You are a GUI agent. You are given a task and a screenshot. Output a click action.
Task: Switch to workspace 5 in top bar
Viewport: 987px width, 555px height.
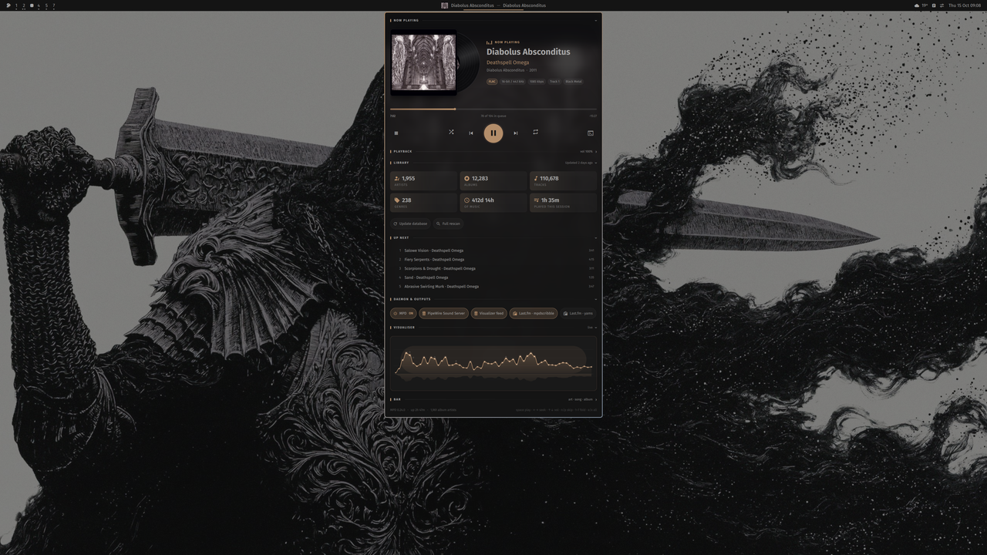[46, 5]
